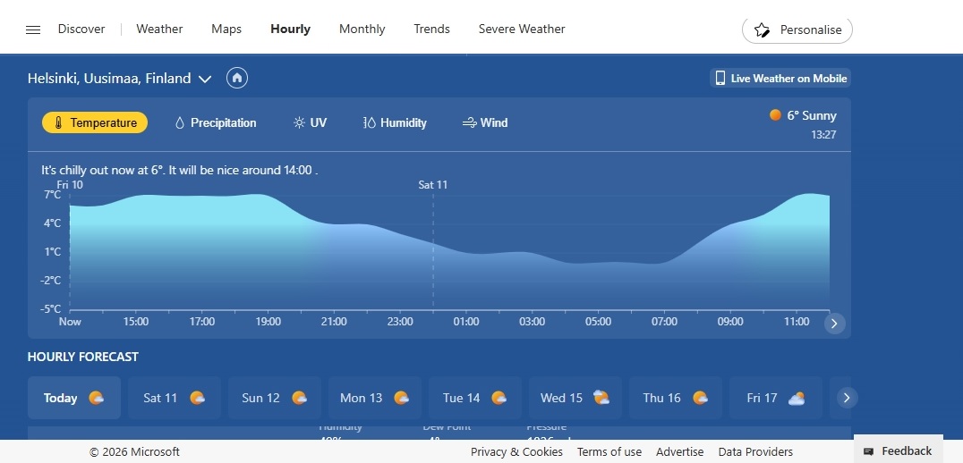This screenshot has width=963, height=463.
Task: Click the home location icon
Action: click(237, 78)
